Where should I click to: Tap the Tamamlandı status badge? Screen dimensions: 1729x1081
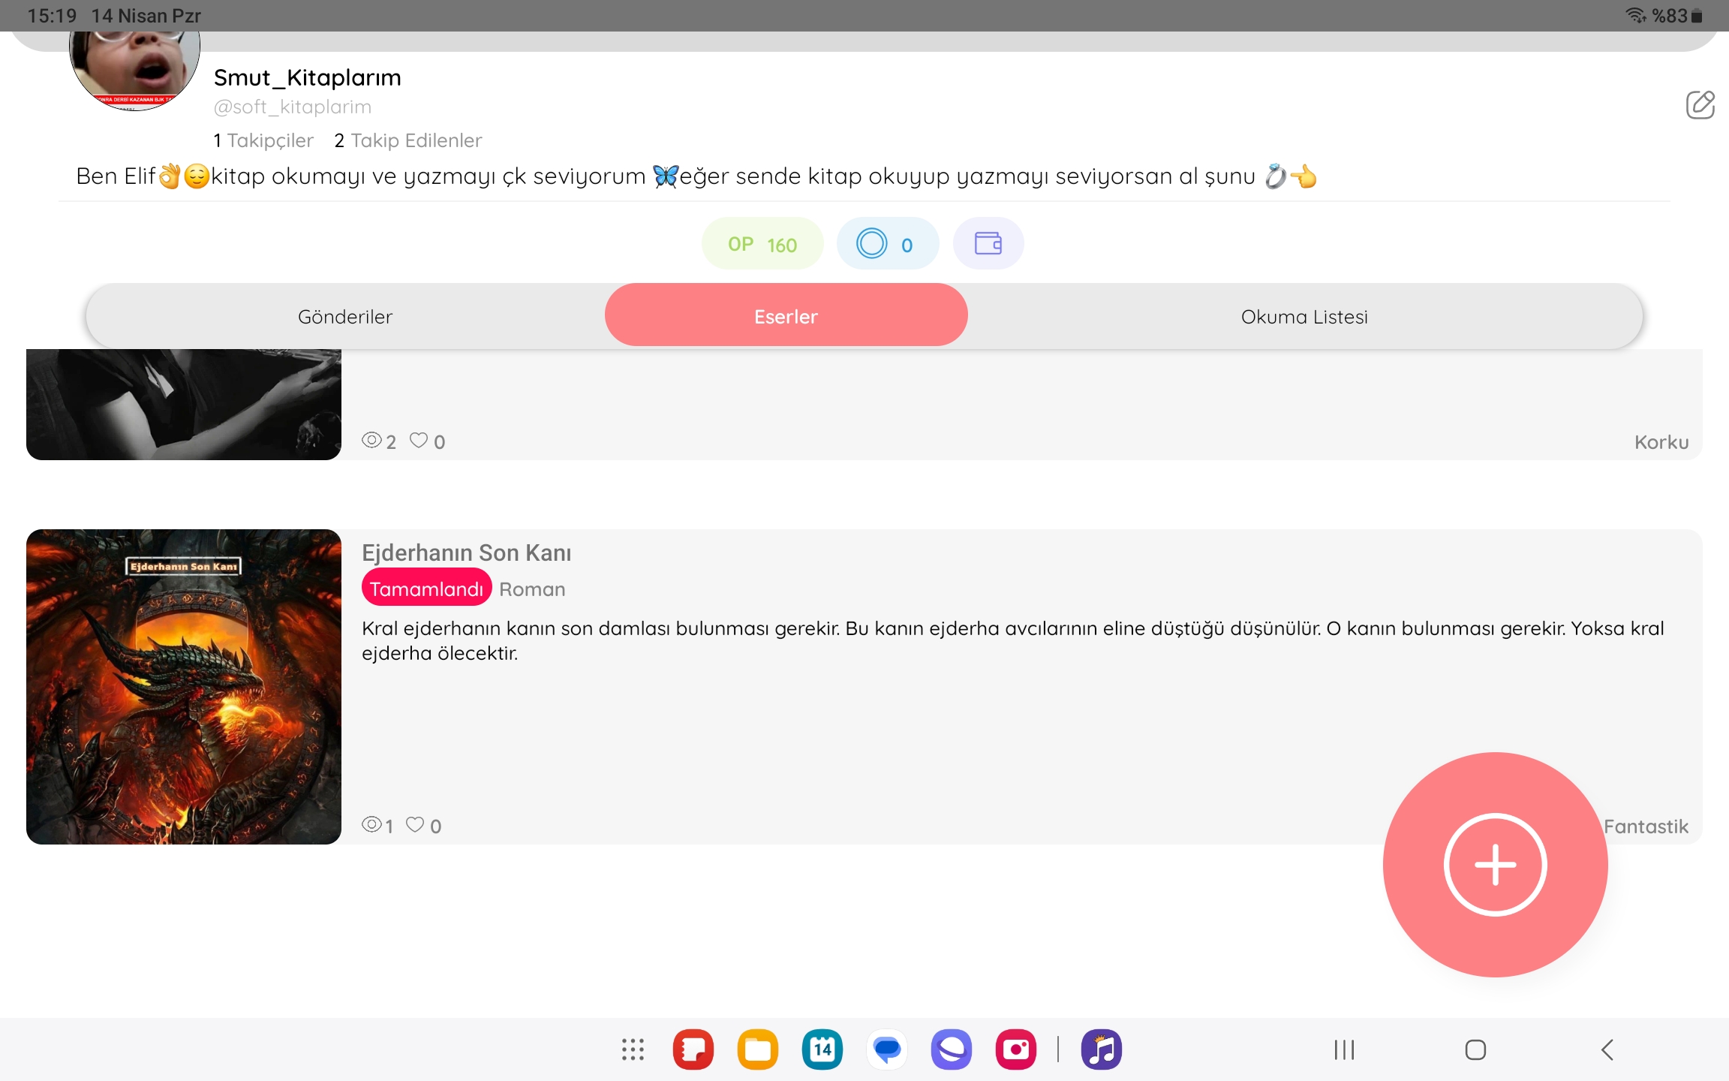(426, 589)
